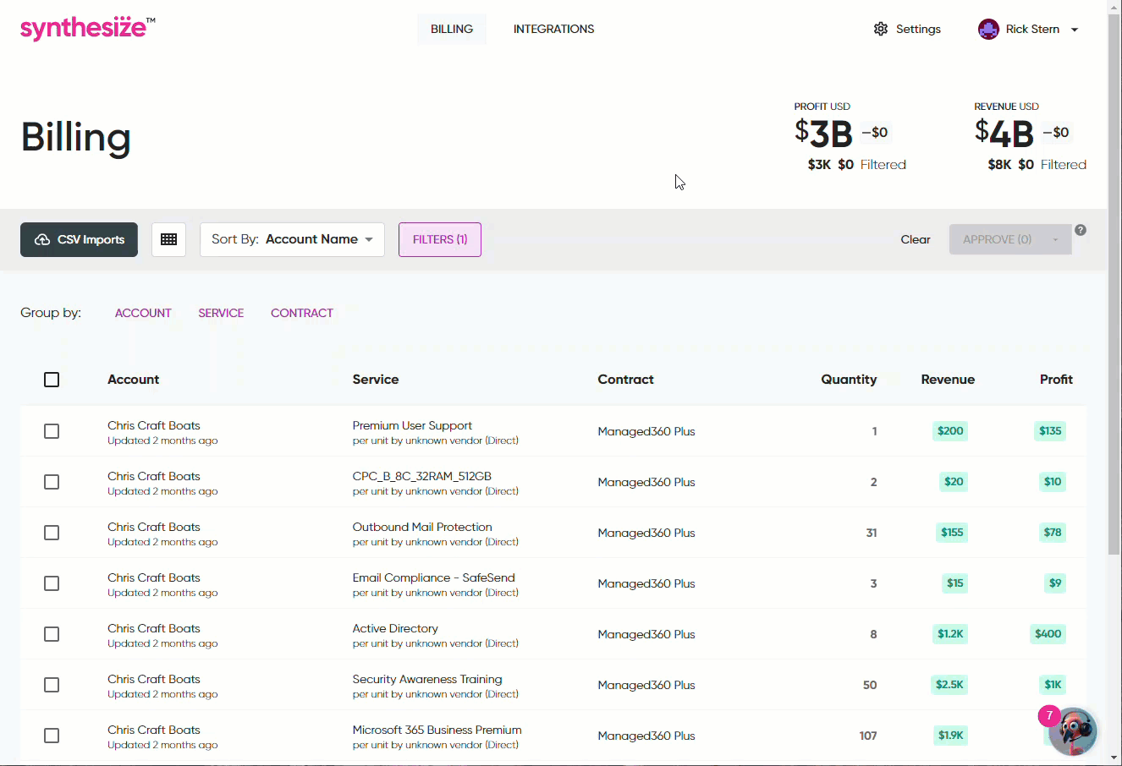The image size is (1122, 766).
Task: Go to the Integrations tab
Action: click(x=553, y=29)
